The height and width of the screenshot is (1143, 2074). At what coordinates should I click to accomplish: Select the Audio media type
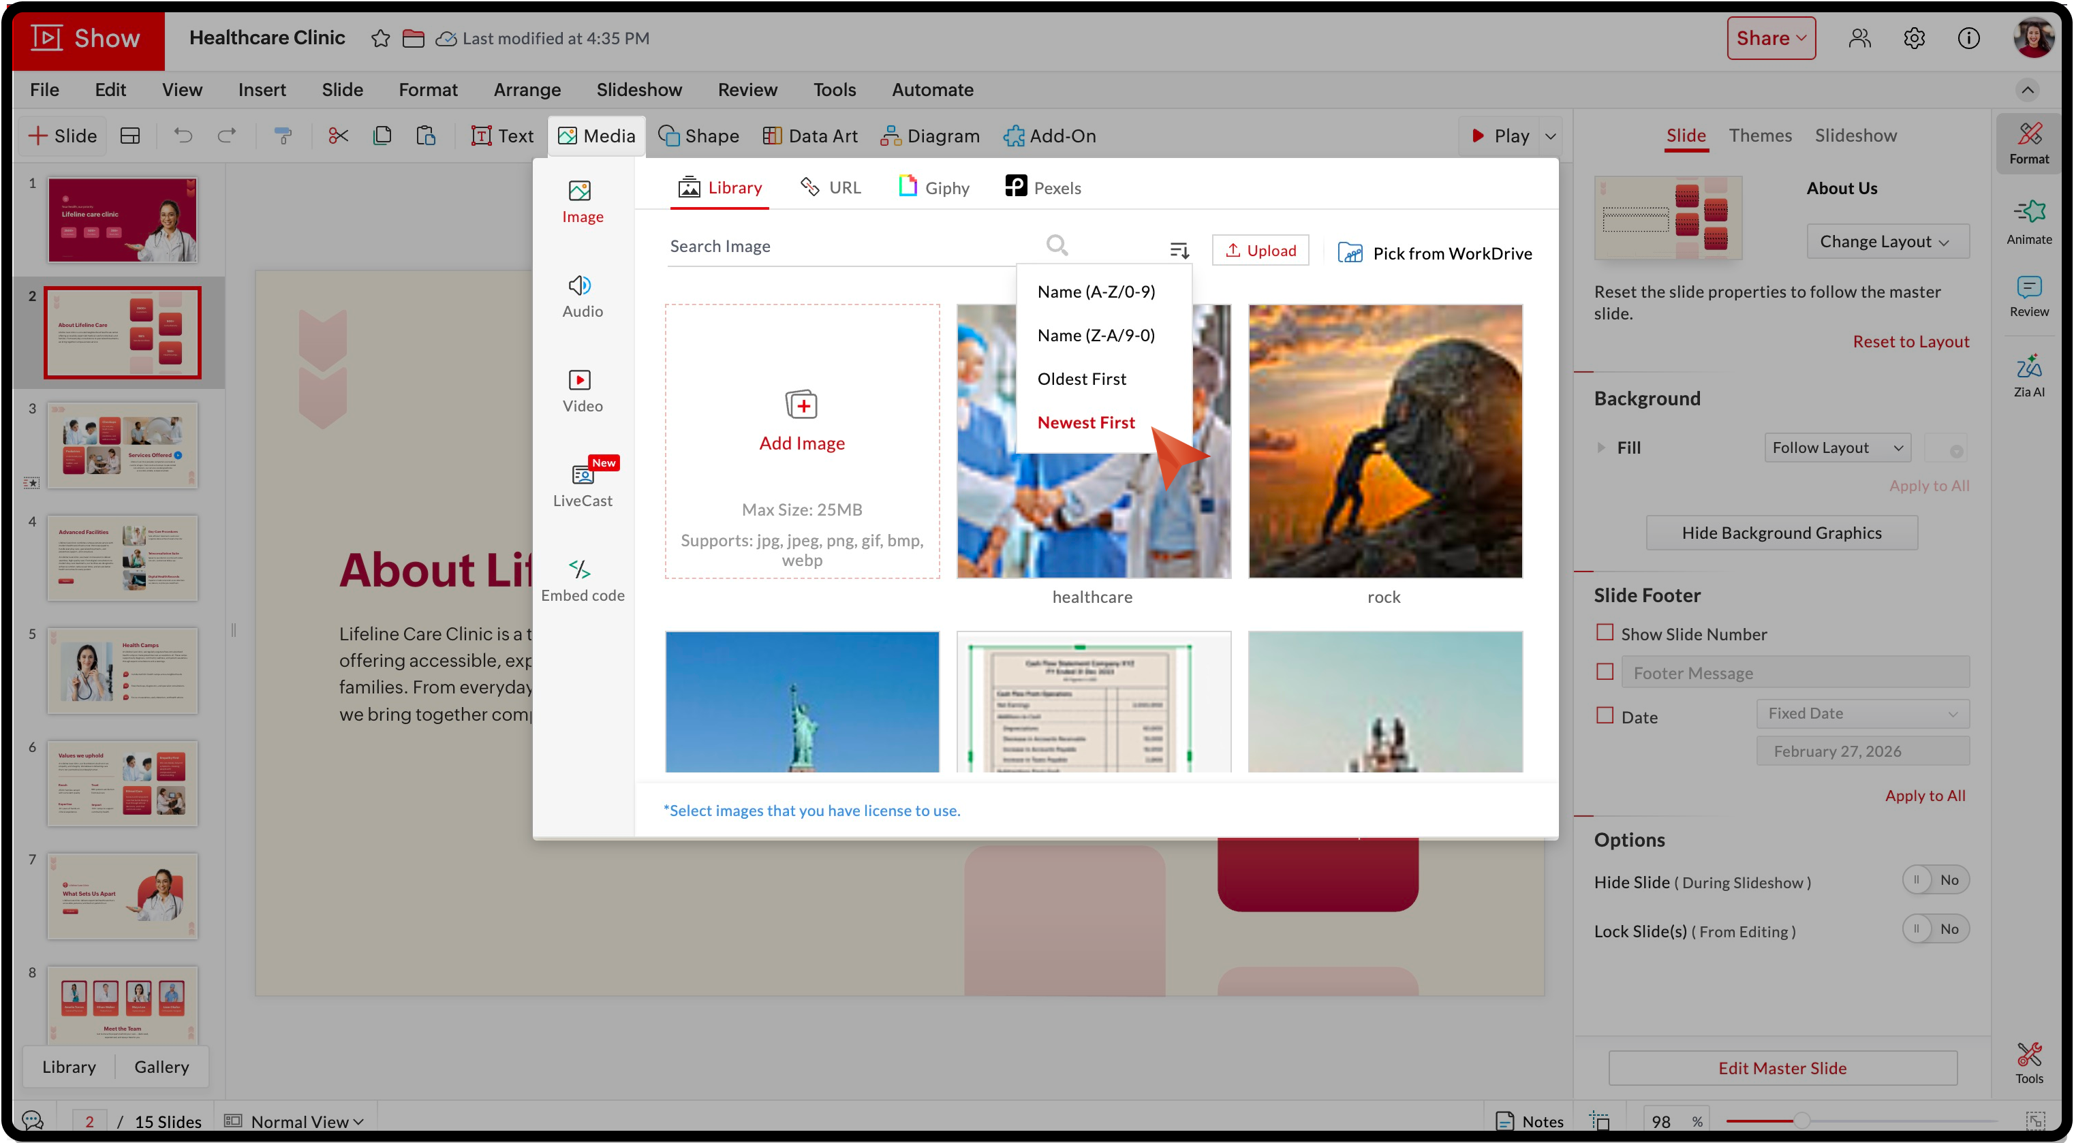(x=581, y=296)
